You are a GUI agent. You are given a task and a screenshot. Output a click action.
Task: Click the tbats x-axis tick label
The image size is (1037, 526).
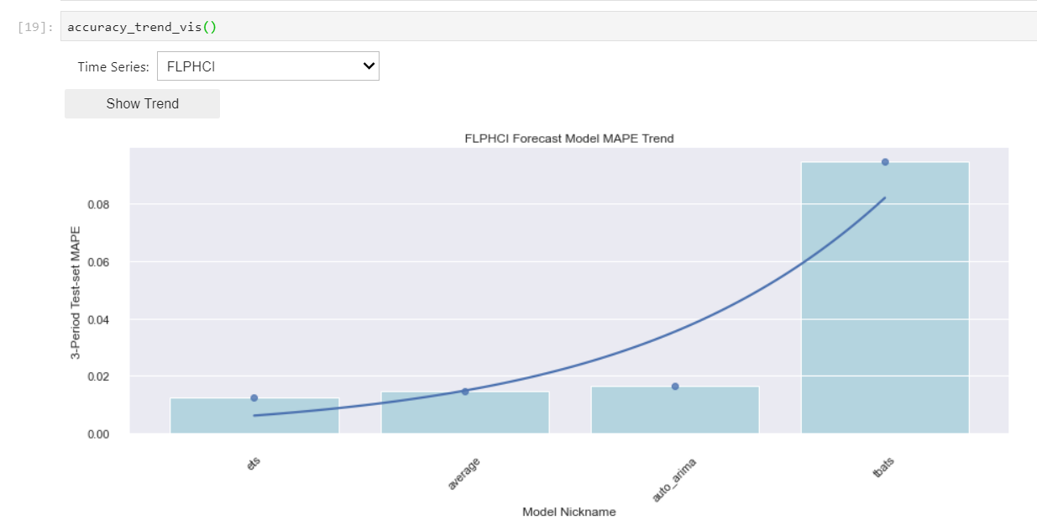(884, 467)
